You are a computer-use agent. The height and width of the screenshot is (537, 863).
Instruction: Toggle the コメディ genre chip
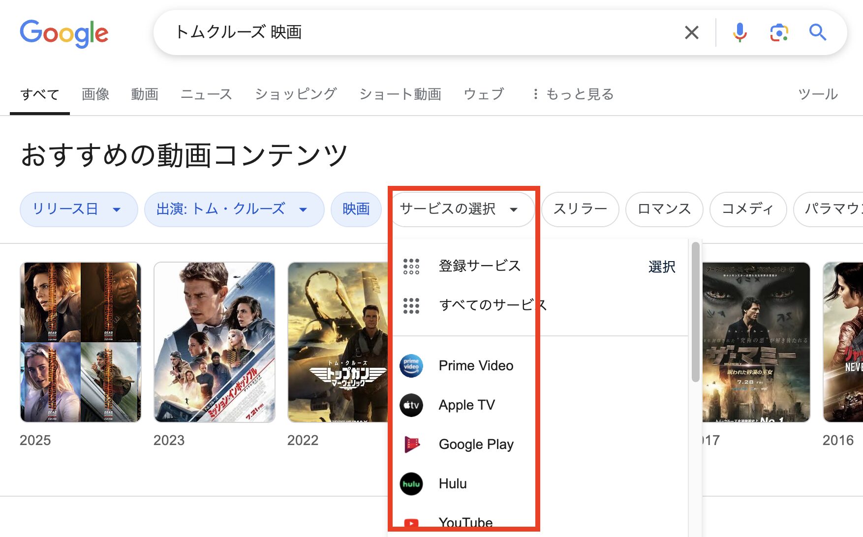coord(748,209)
